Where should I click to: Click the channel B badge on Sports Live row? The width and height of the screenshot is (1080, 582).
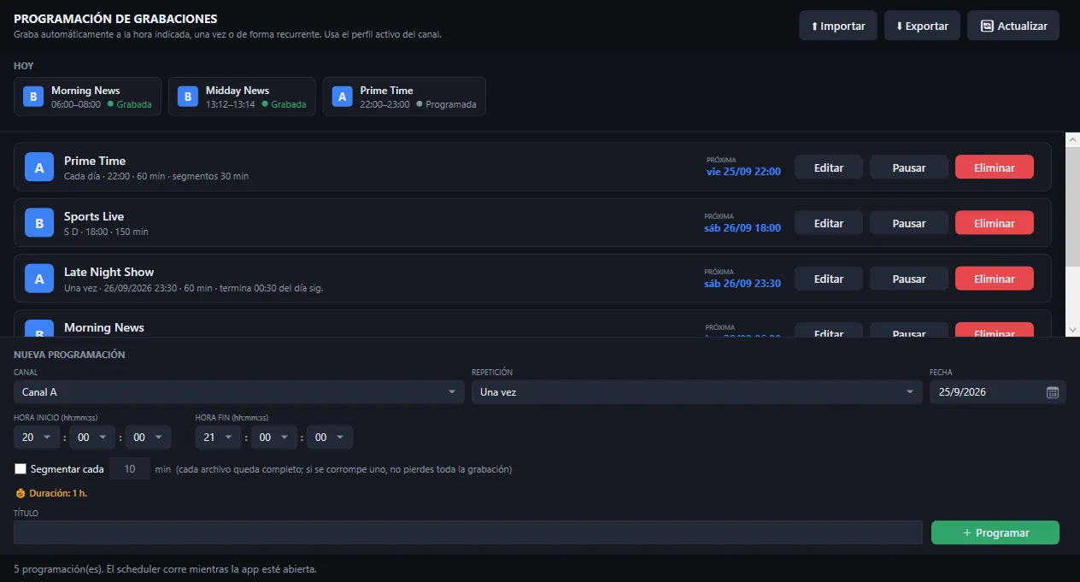[39, 223]
